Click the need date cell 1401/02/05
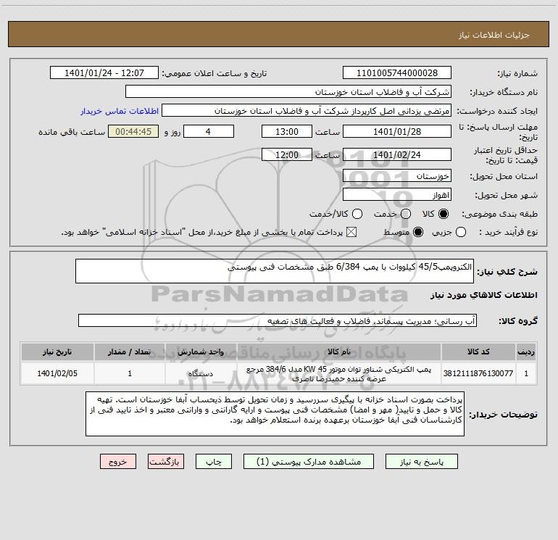This screenshot has width=558, height=540. coord(57,373)
